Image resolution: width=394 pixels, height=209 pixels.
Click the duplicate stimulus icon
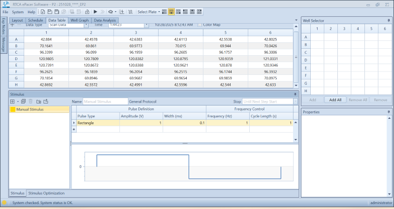(x=23, y=101)
